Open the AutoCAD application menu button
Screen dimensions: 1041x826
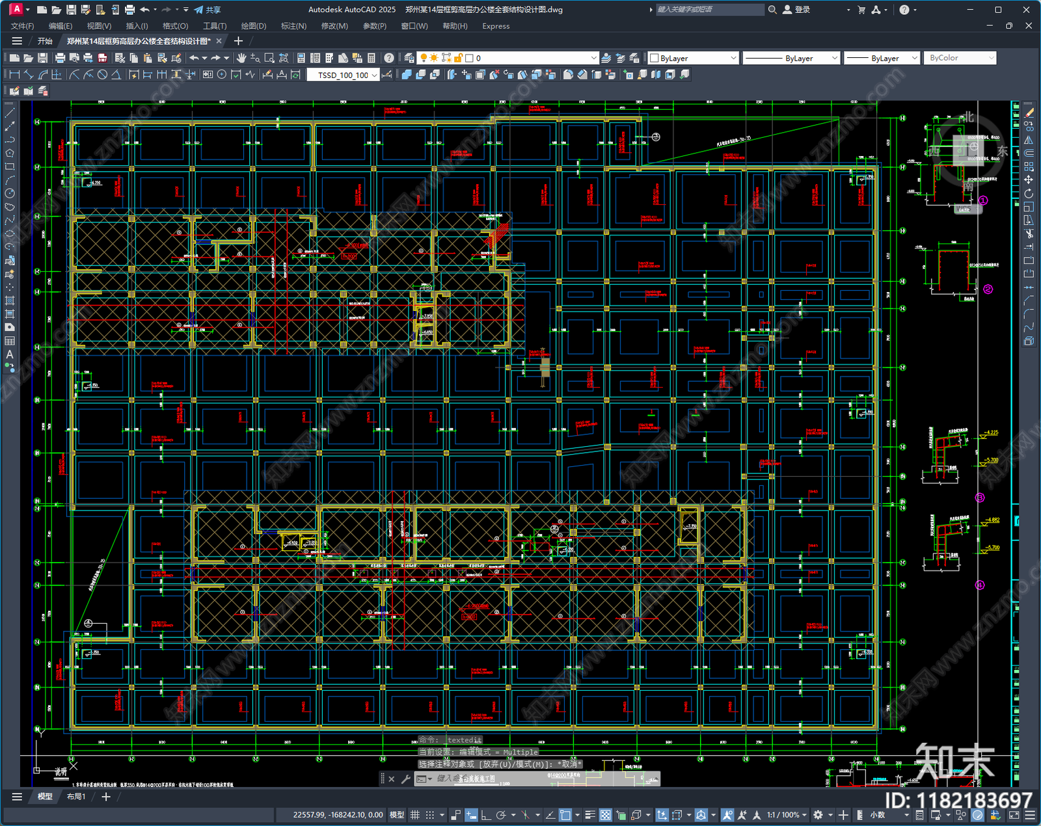tap(16, 9)
